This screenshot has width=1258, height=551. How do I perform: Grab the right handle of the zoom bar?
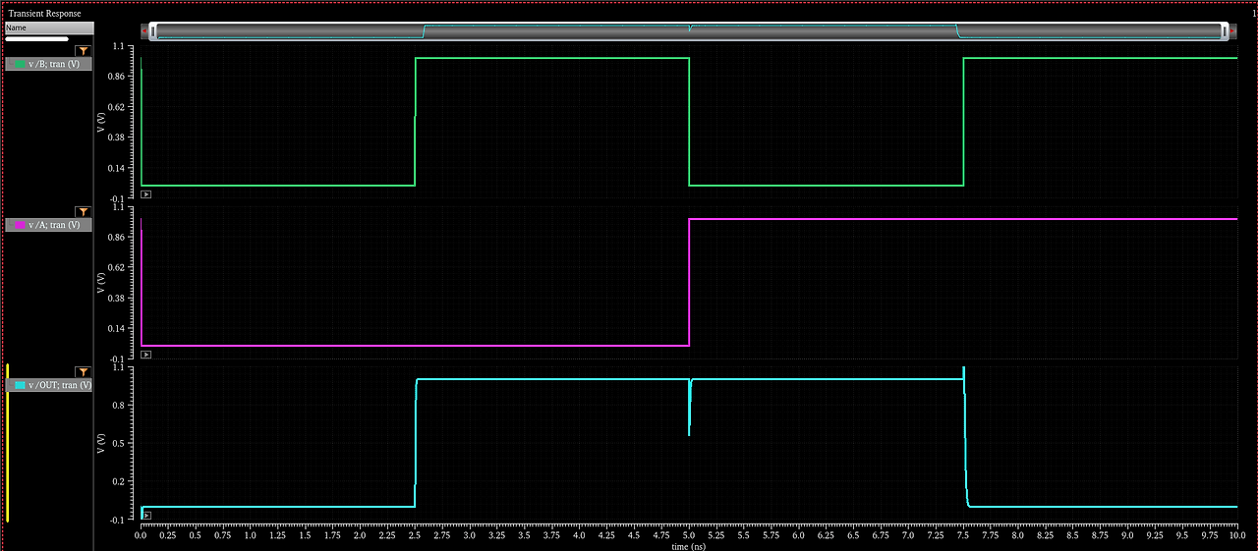coord(1224,31)
